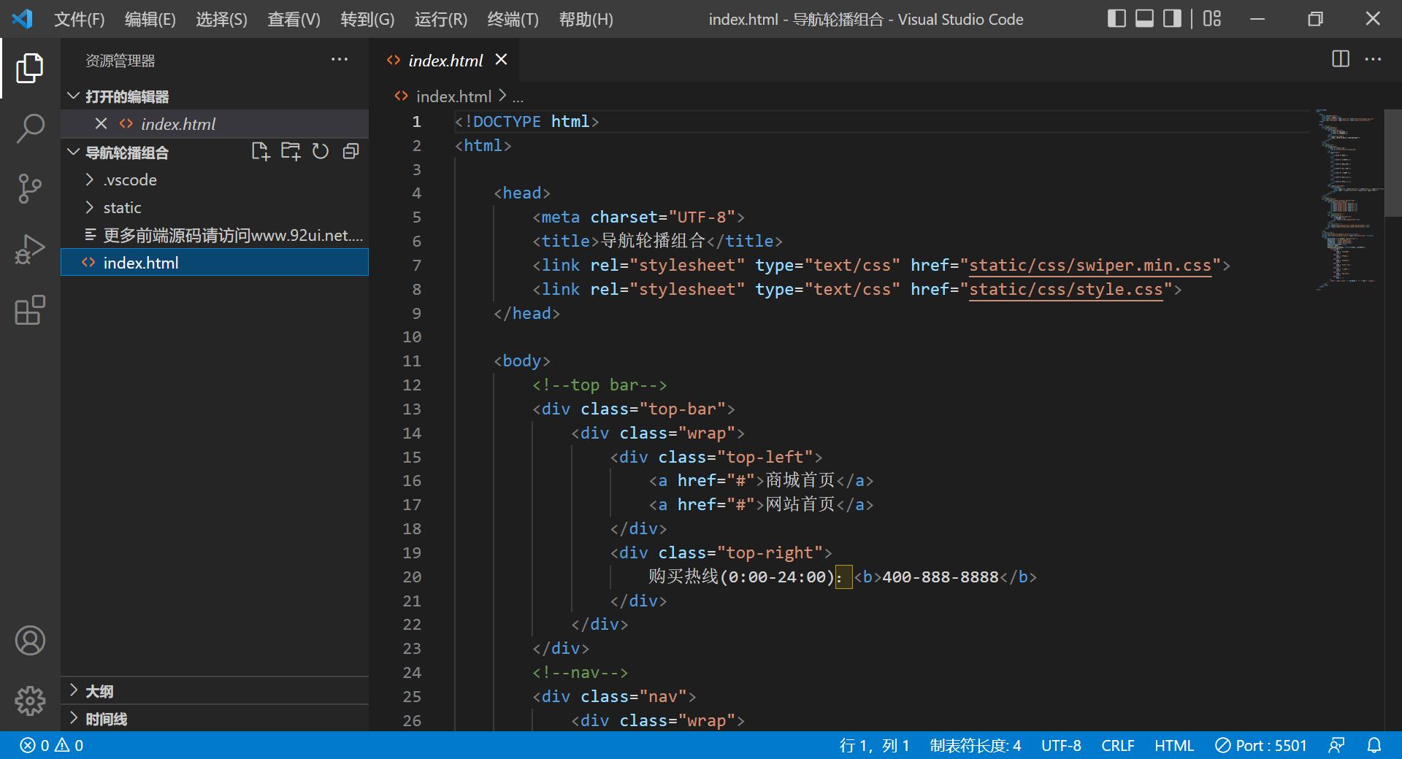Click the editor vertical scrollbar
Screen dimensions: 1402x759
pyautogui.click(x=1393, y=163)
